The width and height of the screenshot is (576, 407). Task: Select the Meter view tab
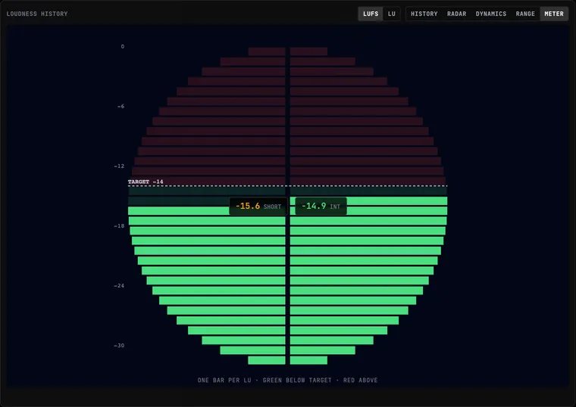pyautogui.click(x=554, y=14)
